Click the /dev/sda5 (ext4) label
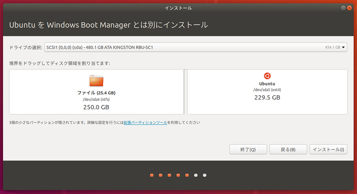This screenshot has height=194, width=357. 267,90
